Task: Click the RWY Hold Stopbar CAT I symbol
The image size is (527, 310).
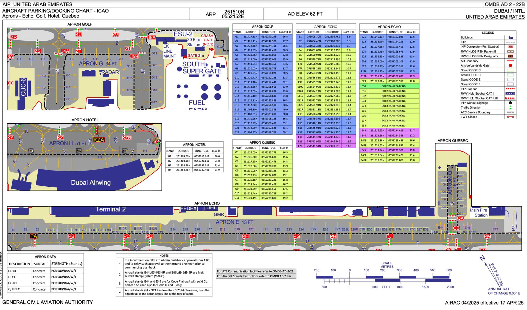Action: point(510,94)
